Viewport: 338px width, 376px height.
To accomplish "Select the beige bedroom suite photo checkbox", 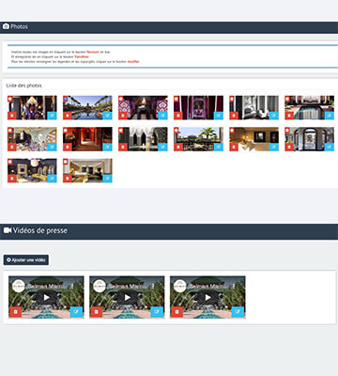I will pyautogui.click(x=66, y=162).
